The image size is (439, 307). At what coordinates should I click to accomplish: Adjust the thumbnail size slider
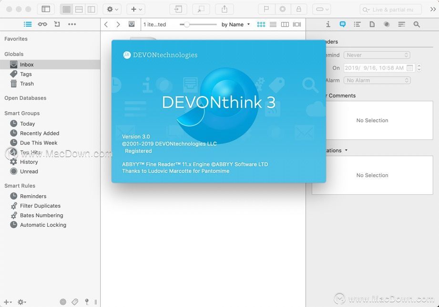[198, 25]
